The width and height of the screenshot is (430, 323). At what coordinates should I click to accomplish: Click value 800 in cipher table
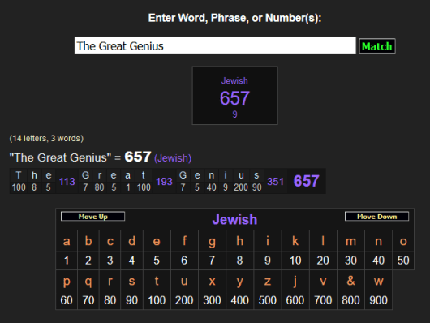tap(350, 300)
